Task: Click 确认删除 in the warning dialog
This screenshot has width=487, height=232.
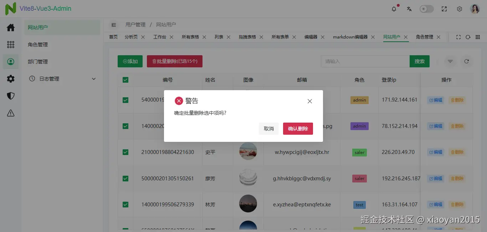Action: coord(298,129)
